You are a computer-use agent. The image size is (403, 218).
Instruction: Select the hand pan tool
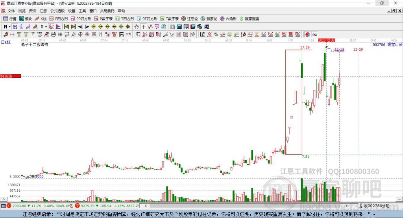point(136,27)
